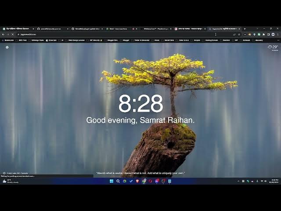The image size is (281, 211).
Task: Open the Chrome three-dot menu
Action: 278,34
